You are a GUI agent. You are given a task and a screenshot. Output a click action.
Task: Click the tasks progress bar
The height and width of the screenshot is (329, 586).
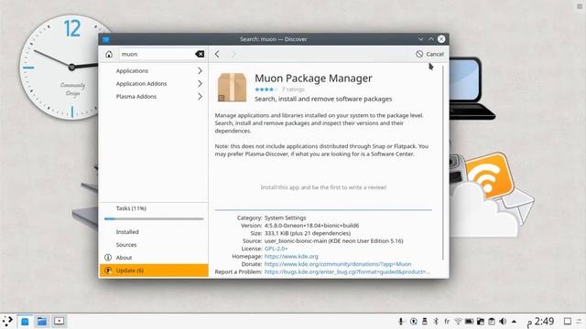154,219
